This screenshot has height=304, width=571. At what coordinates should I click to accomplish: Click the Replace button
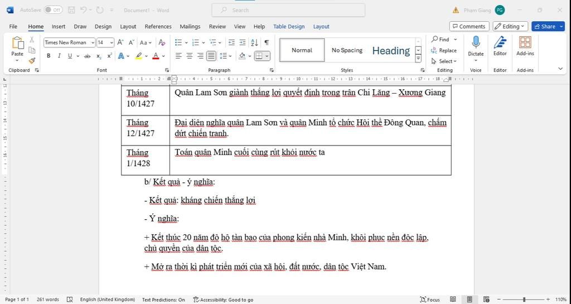click(444, 50)
